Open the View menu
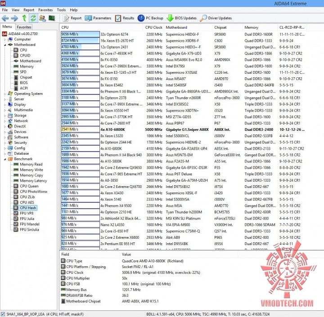This screenshot has height=317, width=324. point(15,10)
